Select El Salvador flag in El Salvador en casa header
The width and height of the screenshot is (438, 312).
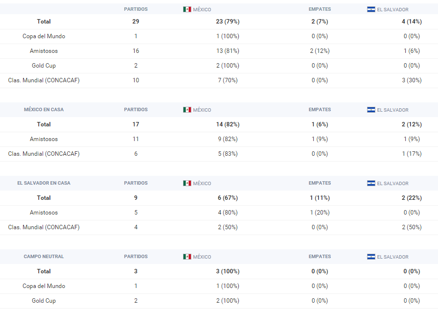click(371, 183)
